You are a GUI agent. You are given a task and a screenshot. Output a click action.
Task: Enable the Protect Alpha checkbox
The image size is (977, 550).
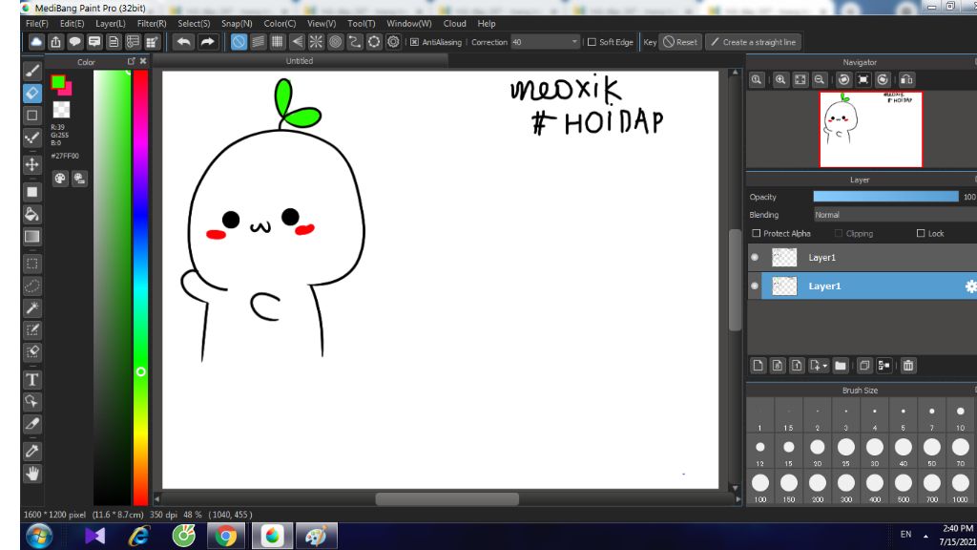click(x=757, y=233)
